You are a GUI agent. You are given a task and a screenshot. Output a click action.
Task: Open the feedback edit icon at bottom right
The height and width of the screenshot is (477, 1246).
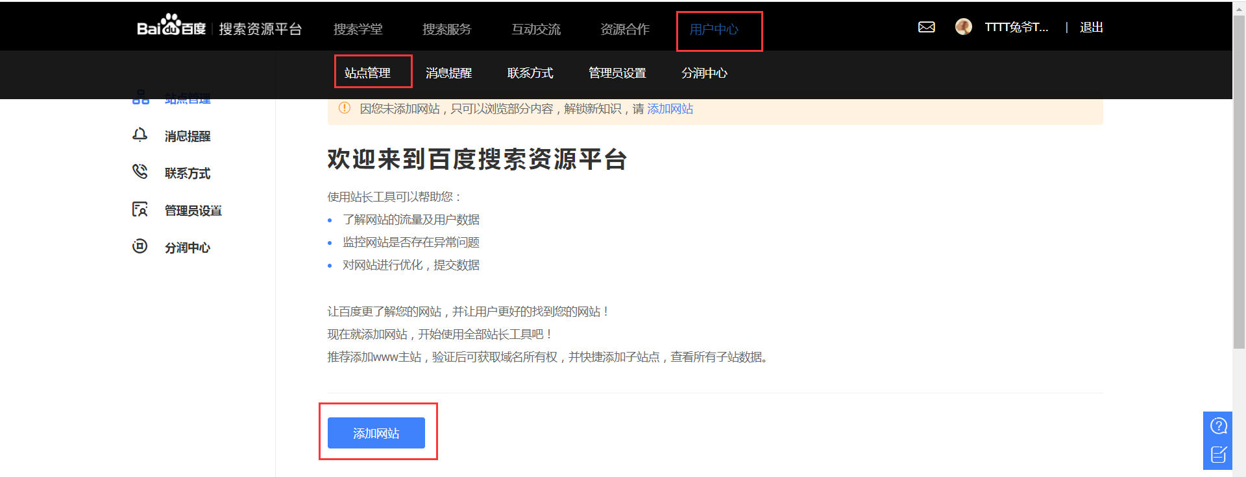1218,454
